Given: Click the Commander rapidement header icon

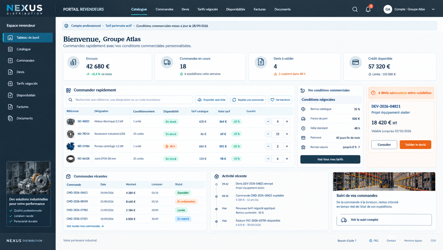Looking at the screenshot, I should (x=68, y=90).
